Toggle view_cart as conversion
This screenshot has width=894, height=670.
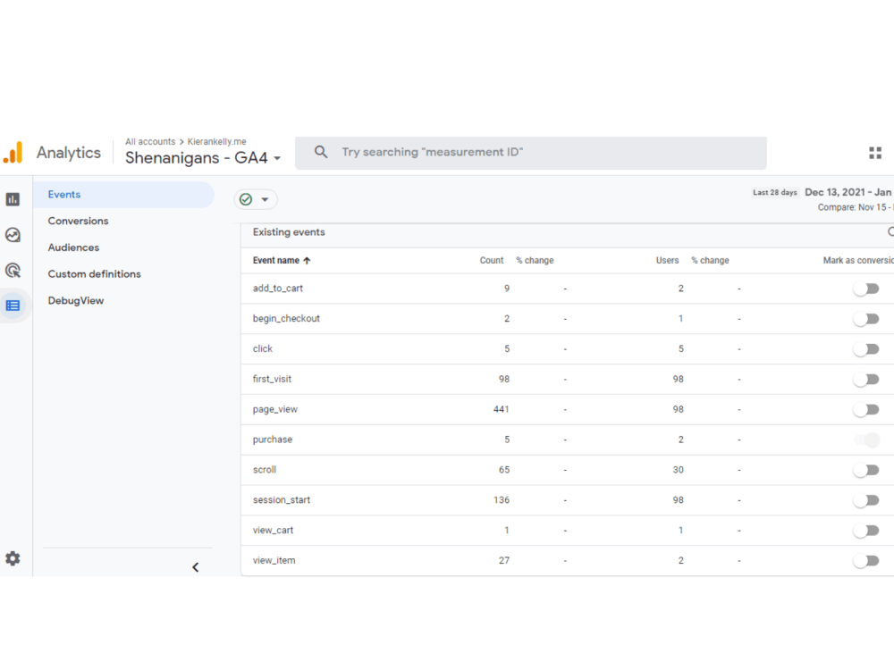[x=866, y=531]
